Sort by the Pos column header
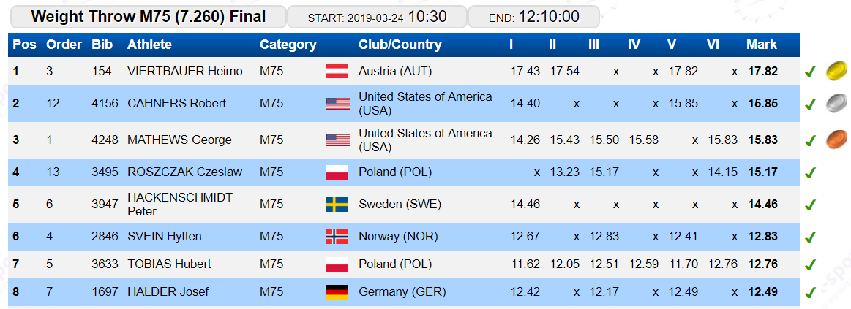Screen dimensions: 851x309 (24, 45)
